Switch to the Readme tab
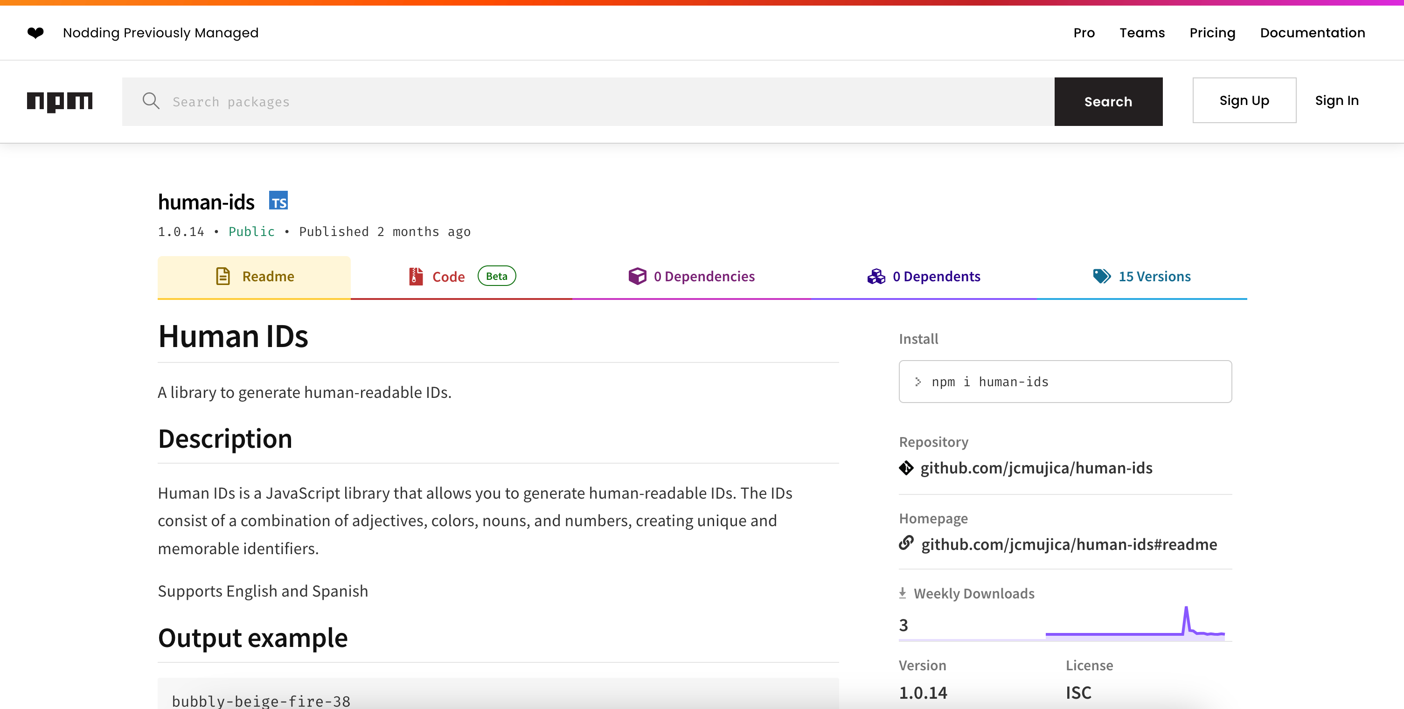 coord(254,277)
